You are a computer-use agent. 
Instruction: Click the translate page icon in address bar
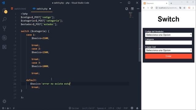180,8
